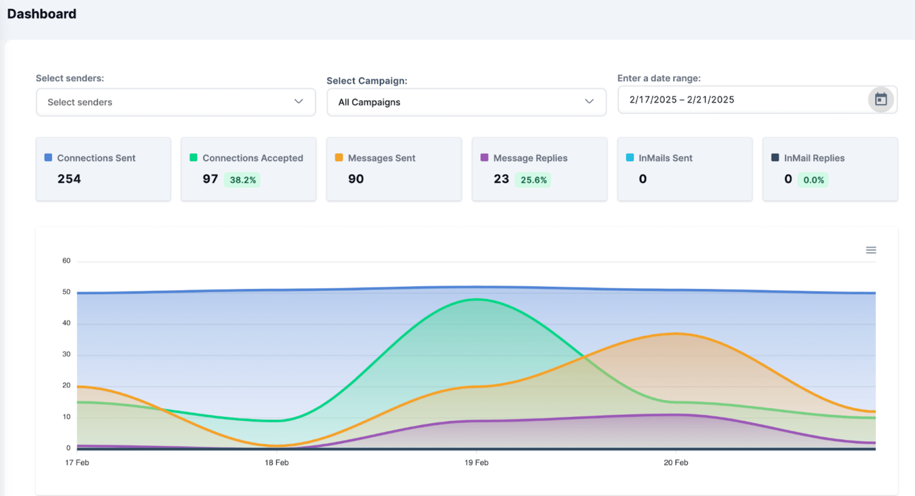Click the orange Messages Sent color swatch
This screenshot has height=496, width=915.
click(339, 157)
